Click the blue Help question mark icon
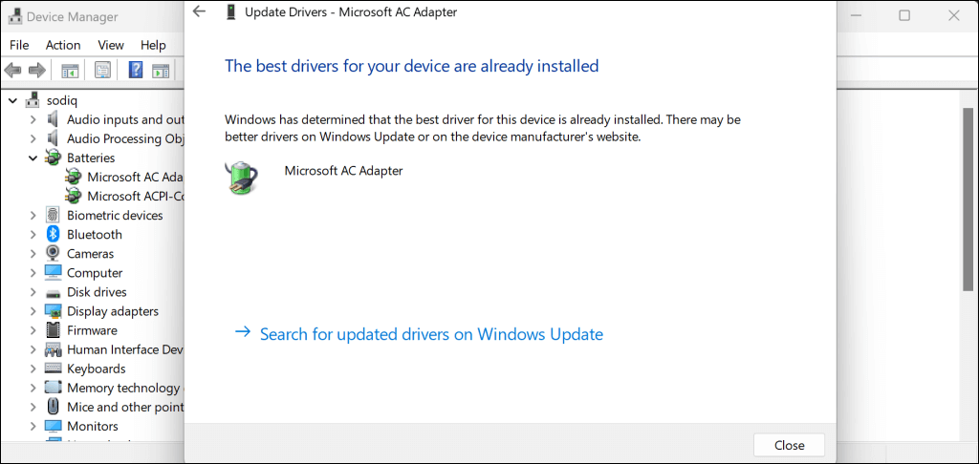Screen dimensions: 979x464 136,70
